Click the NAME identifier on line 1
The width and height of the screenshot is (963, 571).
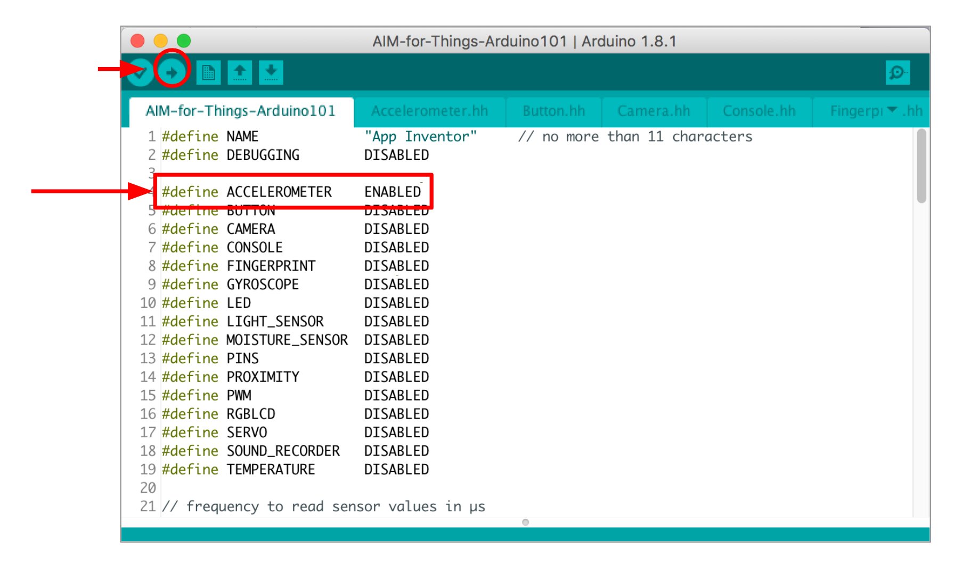pos(242,136)
